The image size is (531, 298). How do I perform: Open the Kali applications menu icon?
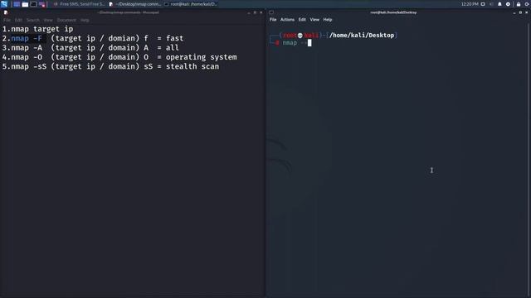(x=4, y=4)
